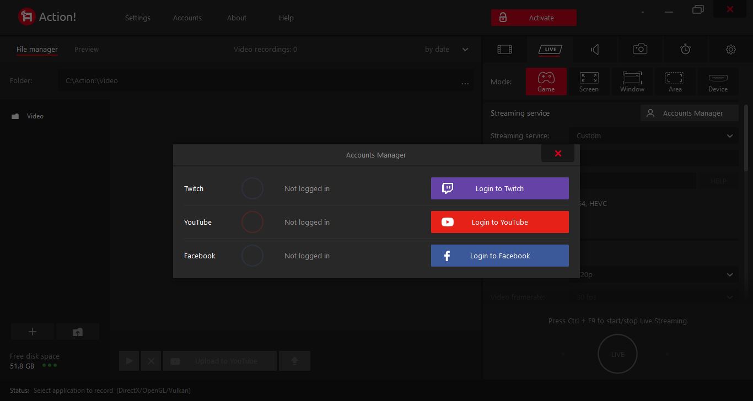Open the Settings menu
The width and height of the screenshot is (753, 401).
137,18
